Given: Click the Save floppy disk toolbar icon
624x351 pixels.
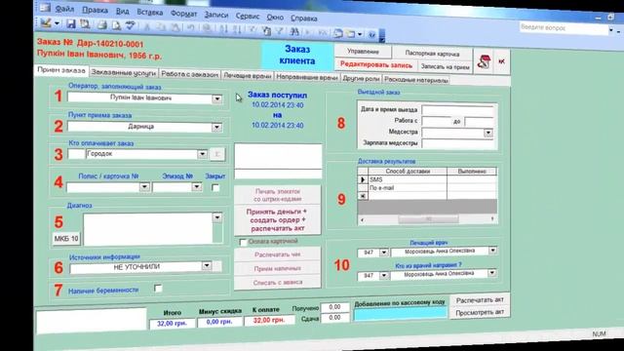Looking at the screenshot, I should click(x=71, y=23).
